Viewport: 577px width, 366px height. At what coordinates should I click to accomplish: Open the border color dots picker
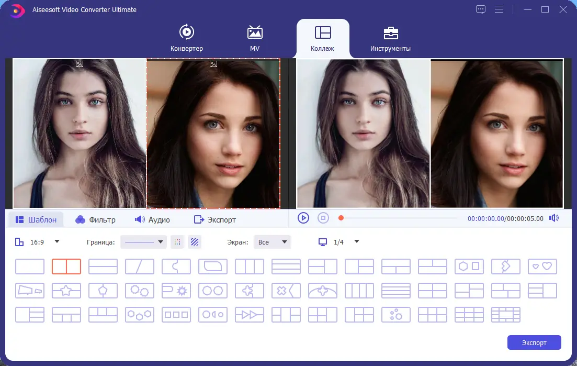pos(177,242)
